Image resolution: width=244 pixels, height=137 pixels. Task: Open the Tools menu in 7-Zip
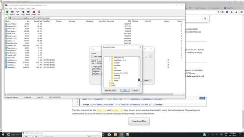tap(28, 8)
